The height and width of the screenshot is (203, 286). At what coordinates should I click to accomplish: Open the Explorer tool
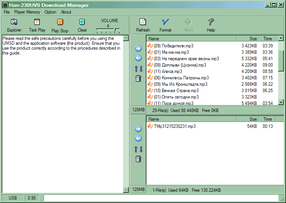tap(14, 22)
